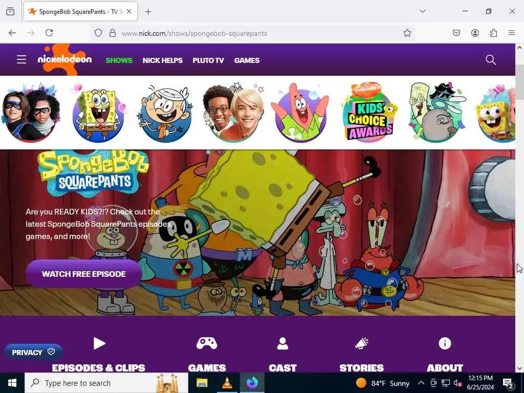The image size is (524, 393).
Task: Open the Pocket save icon
Action: (456, 33)
